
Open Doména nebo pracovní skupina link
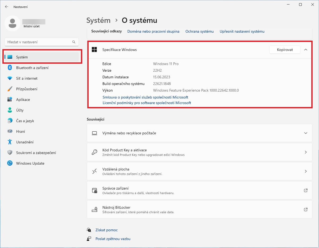[x=153, y=31]
